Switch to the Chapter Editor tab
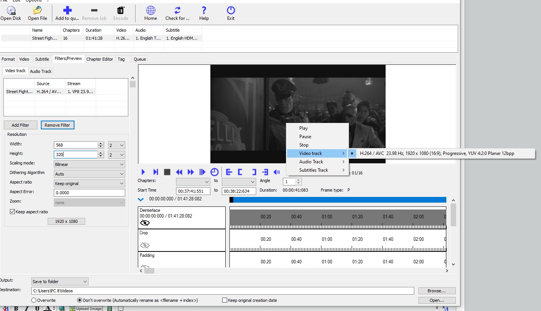 pos(100,59)
